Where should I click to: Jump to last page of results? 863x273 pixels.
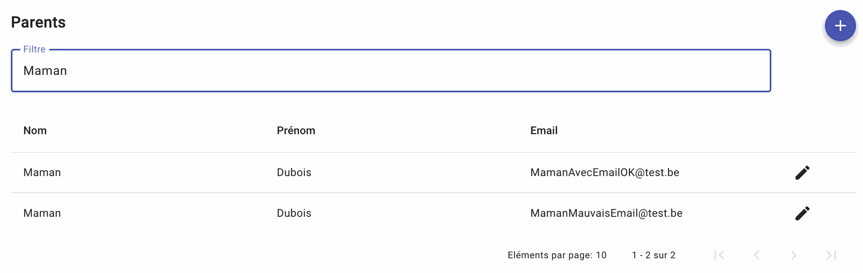pos(831,255)
